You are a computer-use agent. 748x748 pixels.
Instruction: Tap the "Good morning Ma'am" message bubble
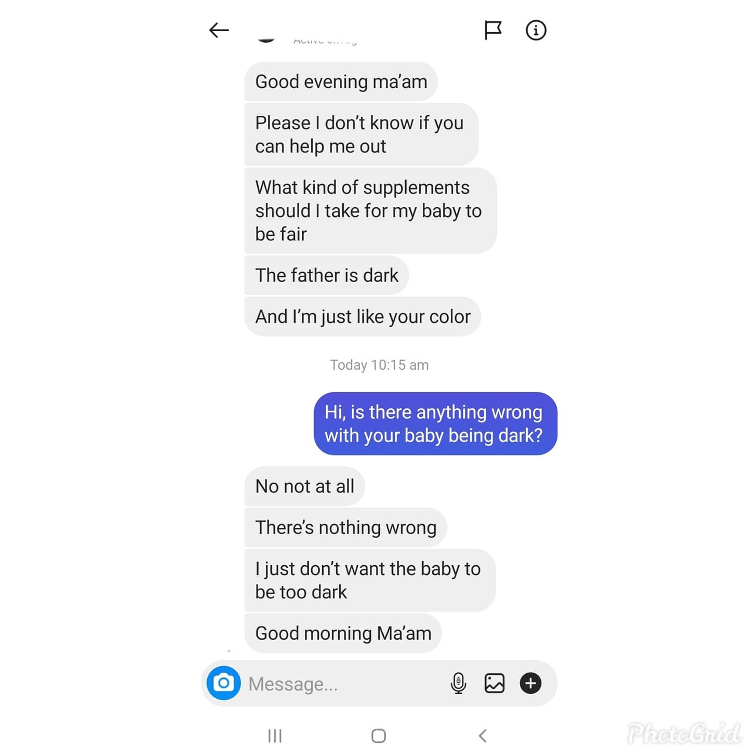pos(343,633)
